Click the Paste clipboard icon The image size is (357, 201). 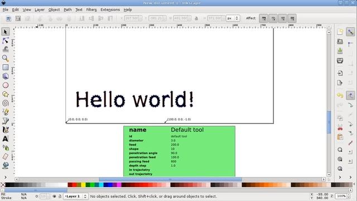pos(340,137)
